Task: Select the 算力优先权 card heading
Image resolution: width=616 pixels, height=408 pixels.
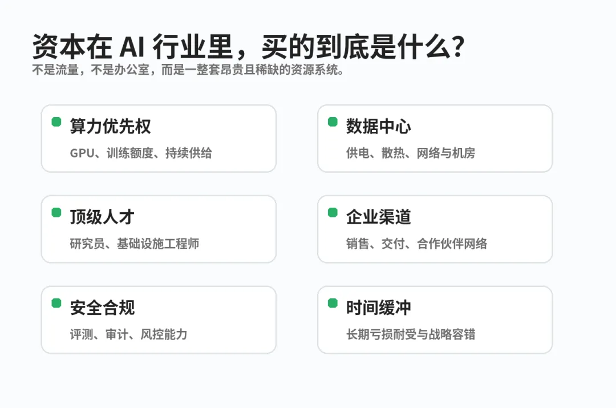Action: (111, 126)
